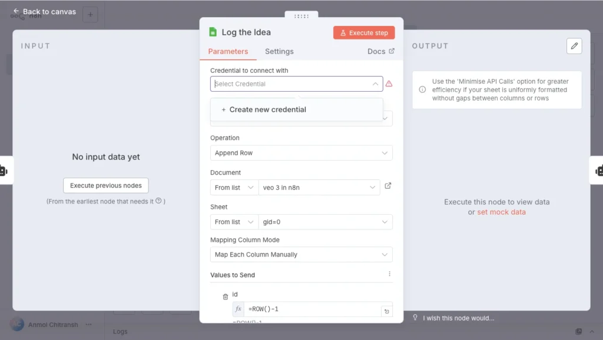Select the Parameters tab
The width and height of the screenshot is (603, 340).
(228, 51)
